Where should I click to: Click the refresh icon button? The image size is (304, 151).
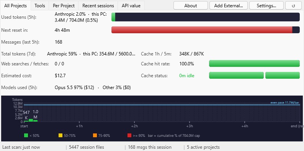(x=293, y=5)
